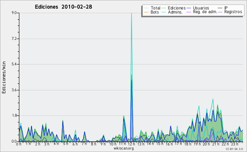Click the y-axis label '0.0'

(14, 141)
